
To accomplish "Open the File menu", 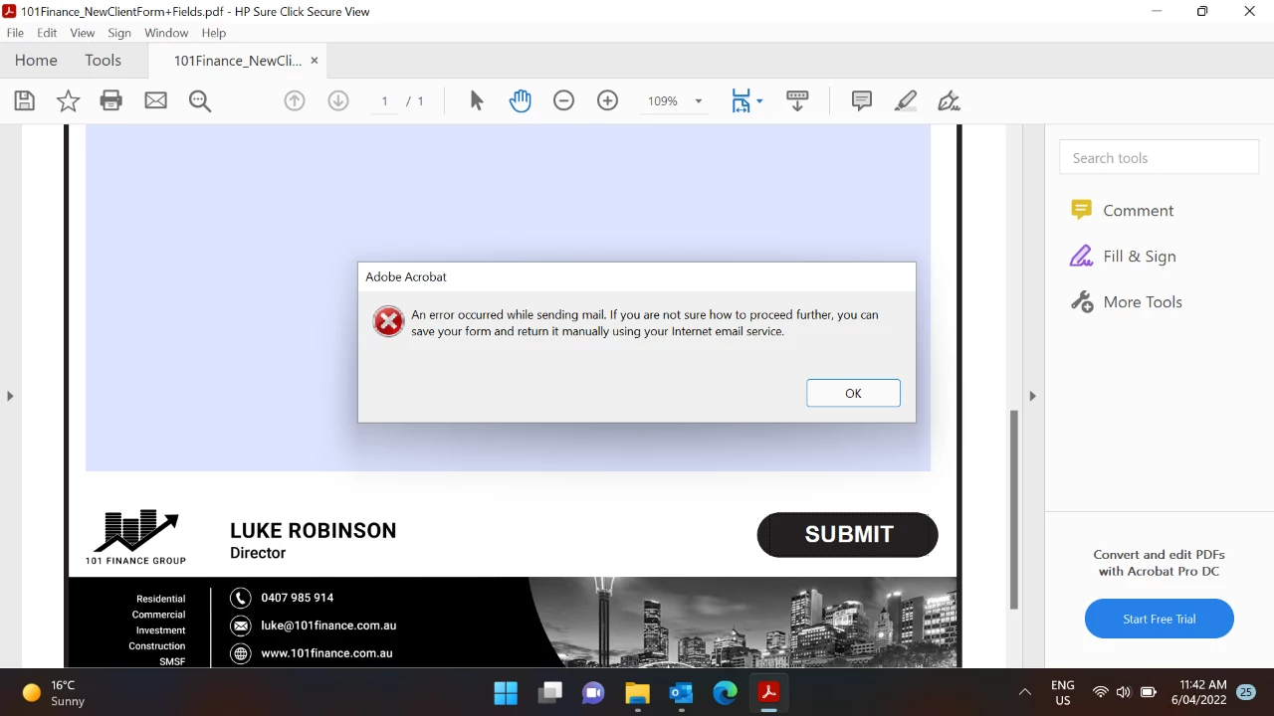I will 15,33.
